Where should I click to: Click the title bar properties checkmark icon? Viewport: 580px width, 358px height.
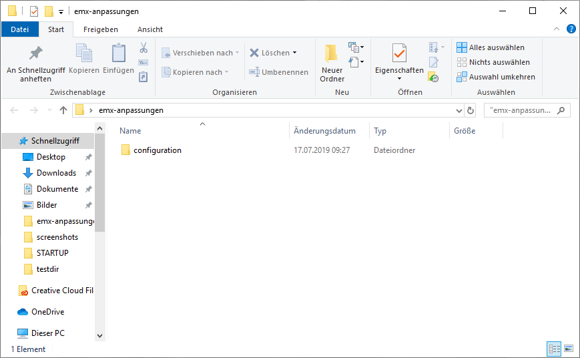[34, 11]
